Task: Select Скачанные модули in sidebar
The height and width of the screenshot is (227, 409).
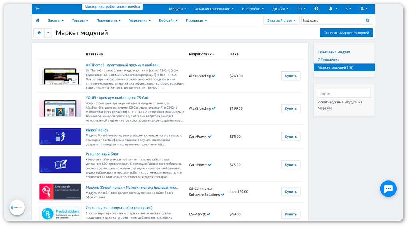Action: coord(334,52)
